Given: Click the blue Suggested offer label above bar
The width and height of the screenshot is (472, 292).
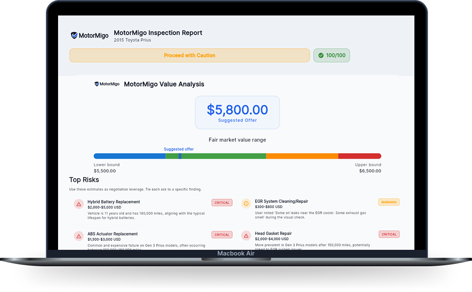Looking at the screenshot, I should pyautogui.click(x=178, y=149).
